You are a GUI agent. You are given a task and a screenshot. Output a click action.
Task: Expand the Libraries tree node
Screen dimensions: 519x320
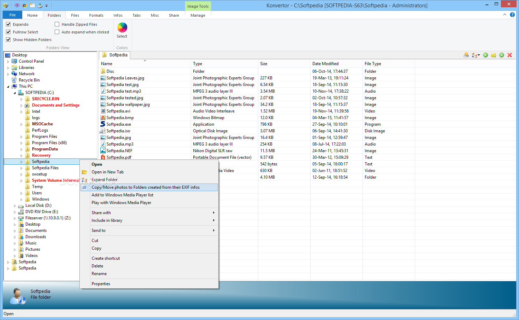(8, 68)
